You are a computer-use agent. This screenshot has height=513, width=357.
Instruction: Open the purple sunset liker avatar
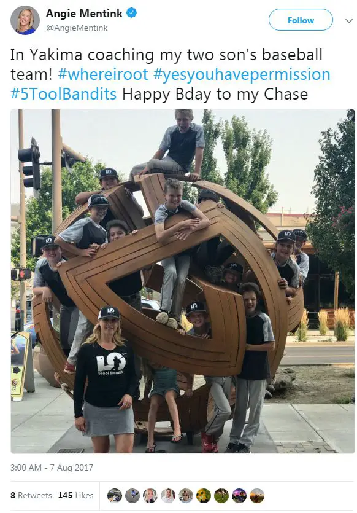(x=239, y=496)
